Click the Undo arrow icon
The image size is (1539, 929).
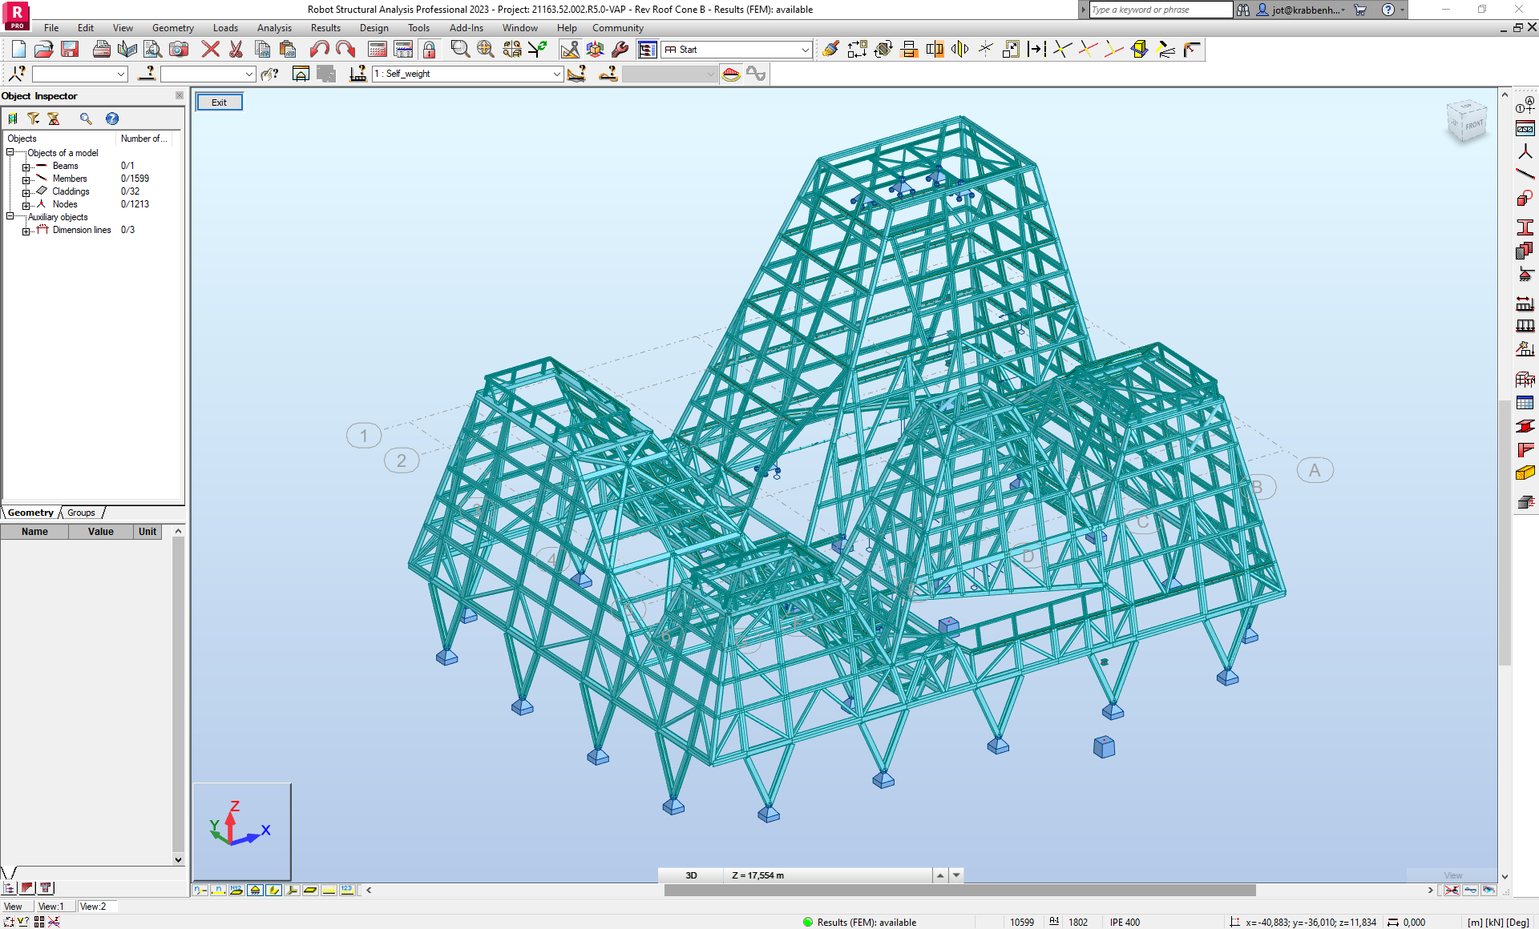pyautogui.click(x=319, y=50)
